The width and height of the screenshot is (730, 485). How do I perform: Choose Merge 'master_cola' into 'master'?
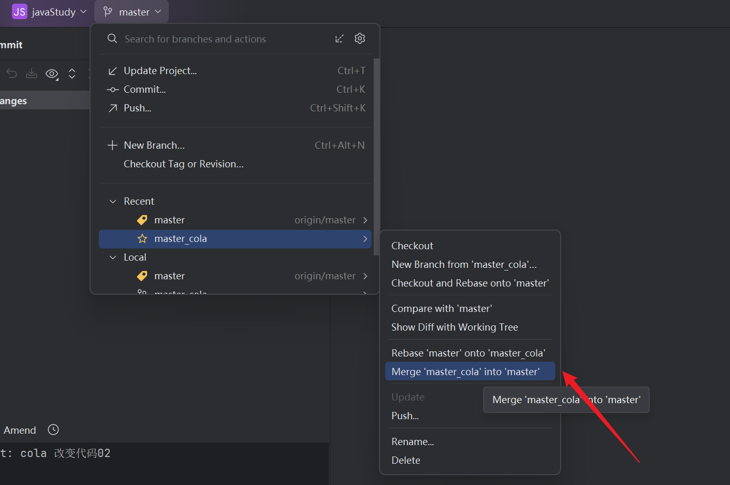470,372
